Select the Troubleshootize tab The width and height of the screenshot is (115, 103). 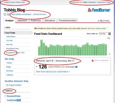pos(68,21)
